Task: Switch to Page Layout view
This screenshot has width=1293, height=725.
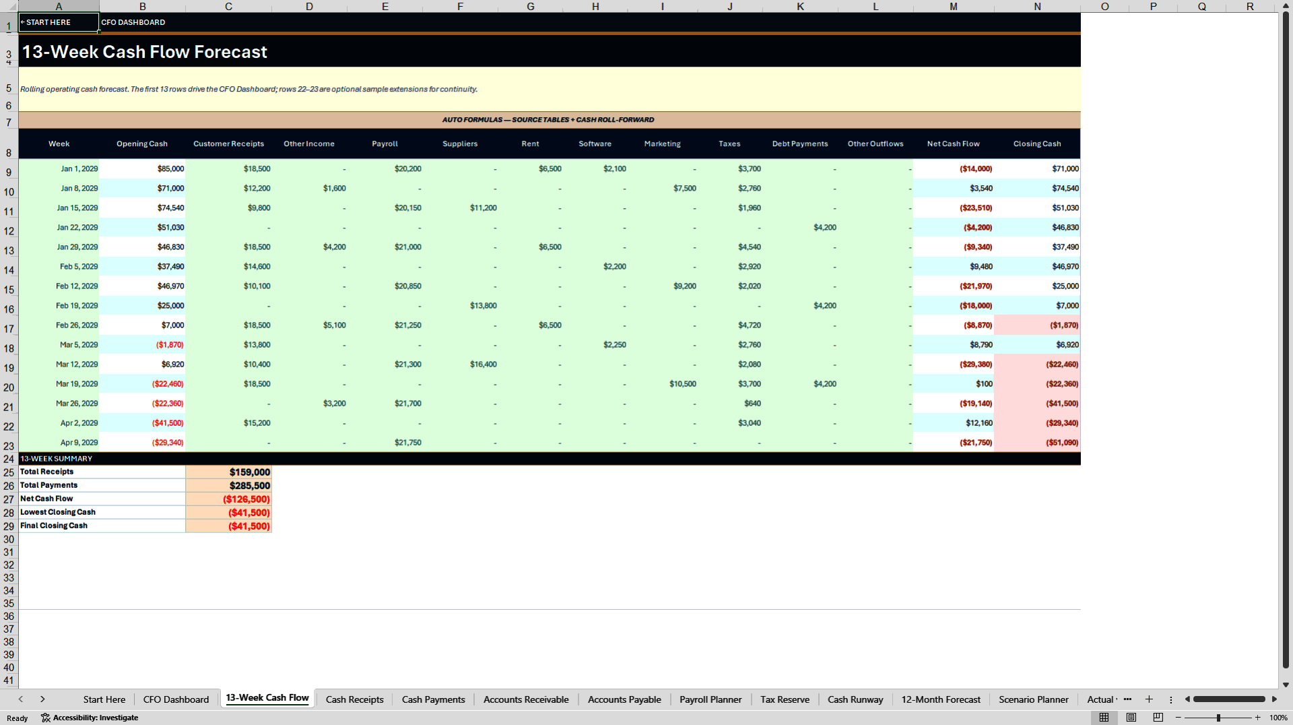Action: [1131, 718]
